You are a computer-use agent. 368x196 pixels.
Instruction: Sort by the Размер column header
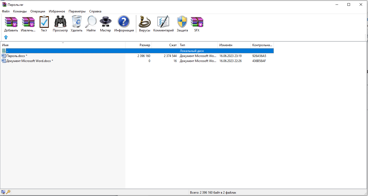pos(139,45)
